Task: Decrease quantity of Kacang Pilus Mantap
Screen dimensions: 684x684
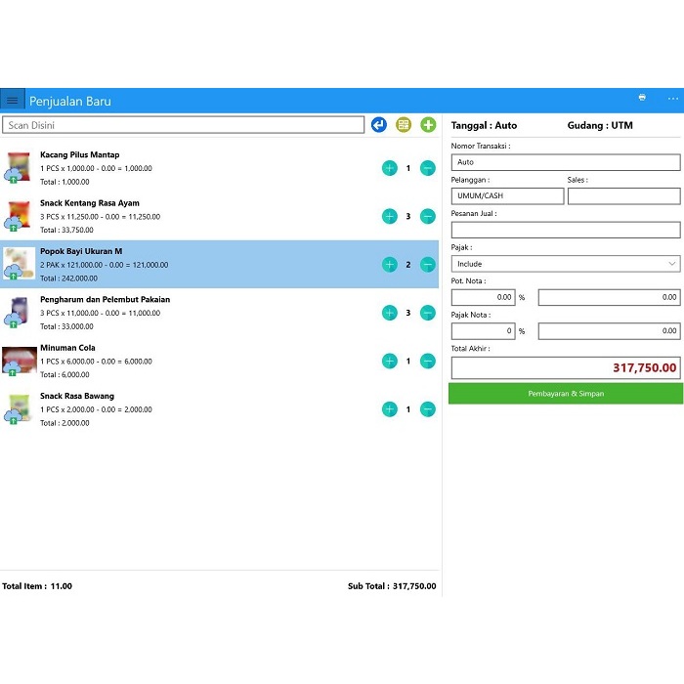Action: (428, 168)
